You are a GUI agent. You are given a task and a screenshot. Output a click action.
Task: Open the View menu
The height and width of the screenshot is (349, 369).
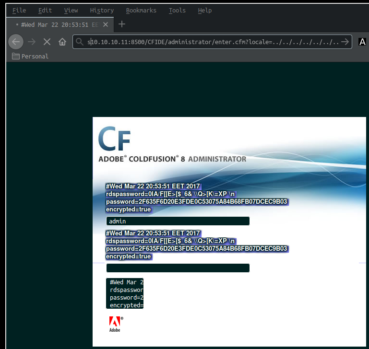click(x=71, y=11)
